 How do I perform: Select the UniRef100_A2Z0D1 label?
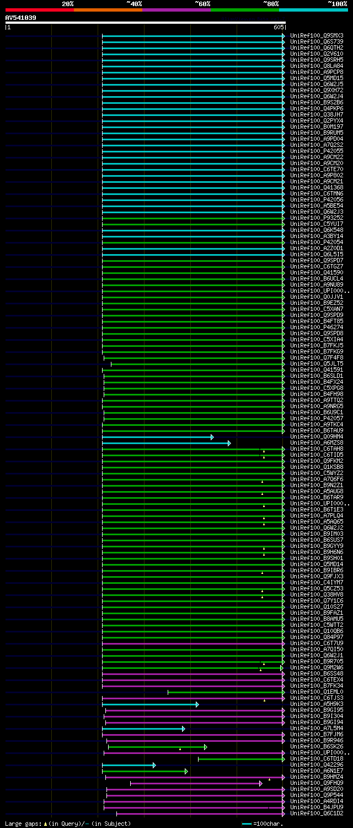(x=317, y=249)
